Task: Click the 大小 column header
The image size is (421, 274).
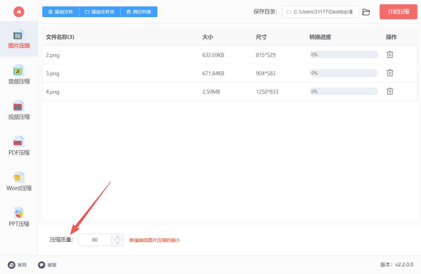Action: (208, 37)
